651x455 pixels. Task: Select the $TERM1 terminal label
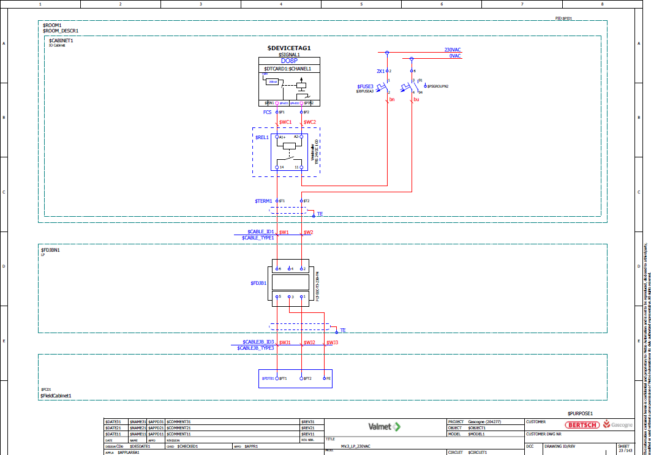(x=264, y=201)
